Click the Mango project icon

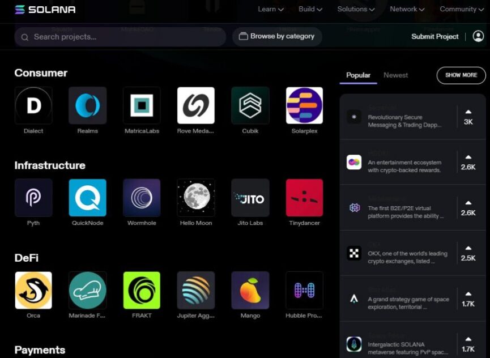pos(250,290)
